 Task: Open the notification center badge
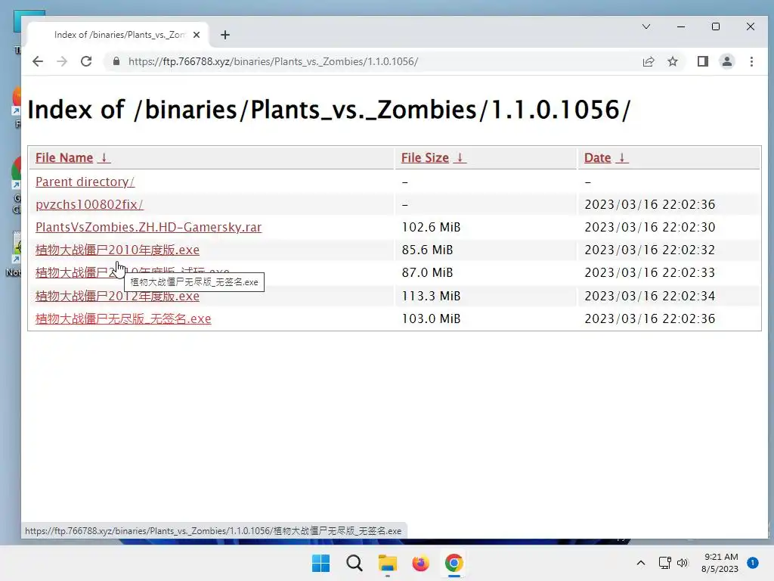pos(753,563)
